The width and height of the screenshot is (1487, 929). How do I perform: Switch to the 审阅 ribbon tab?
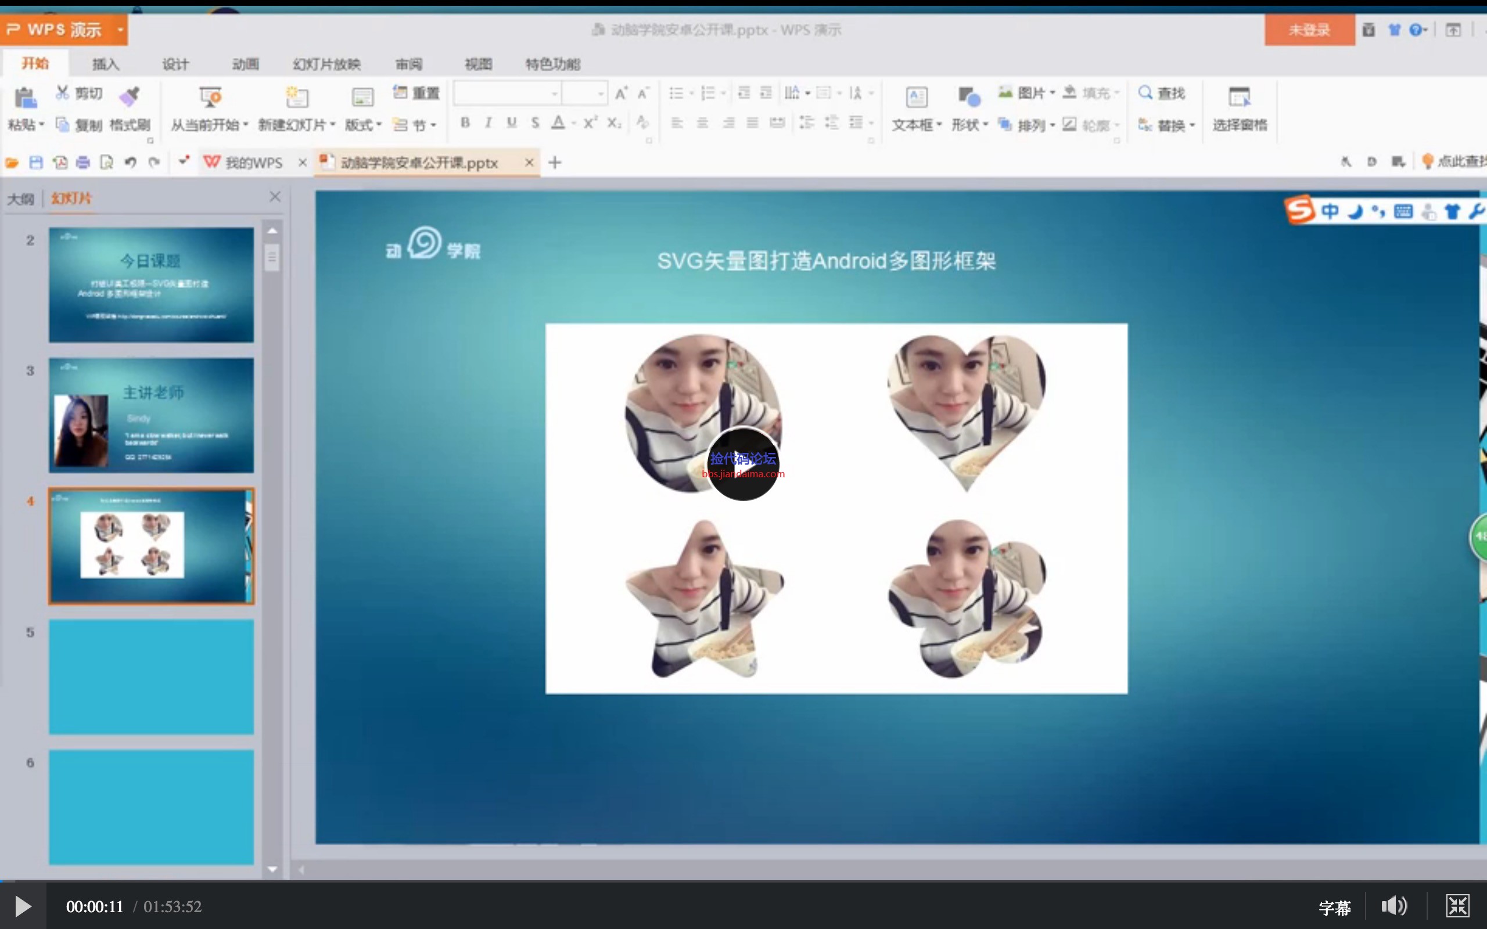[x=408, y=64]
